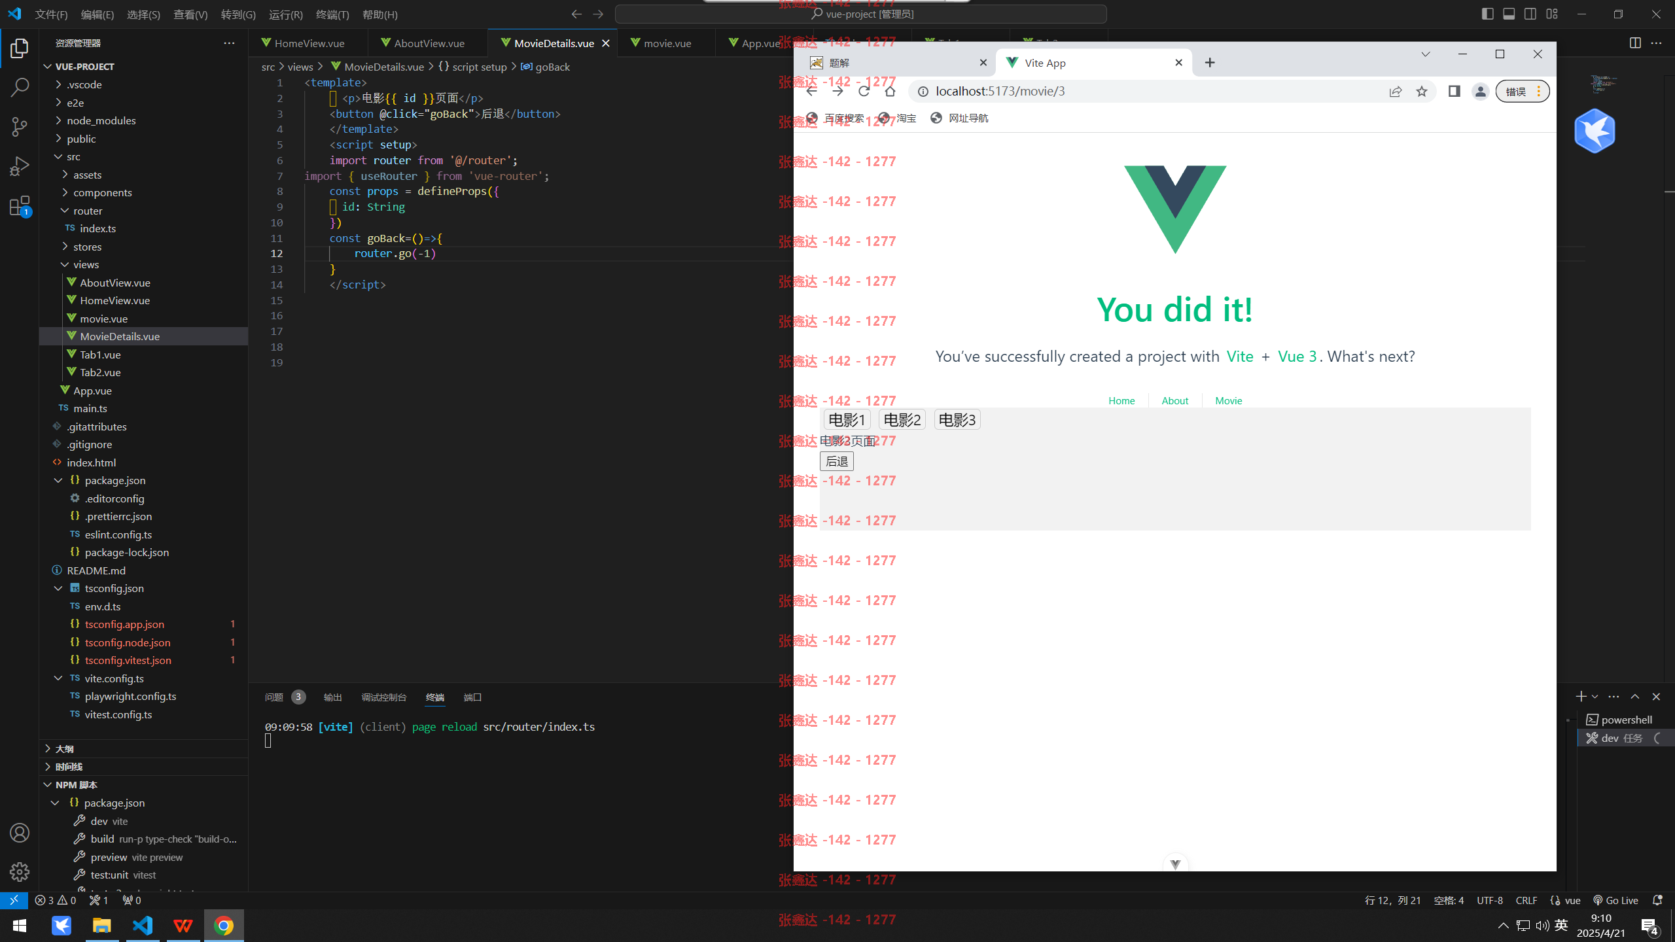Viewport: 1675px width, 942px height.
Task: Reload the Chrome page
Action: (x=864, y=92)
